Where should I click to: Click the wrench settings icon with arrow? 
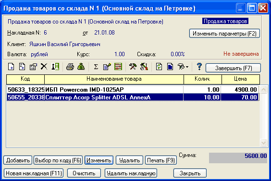point(181,67)
